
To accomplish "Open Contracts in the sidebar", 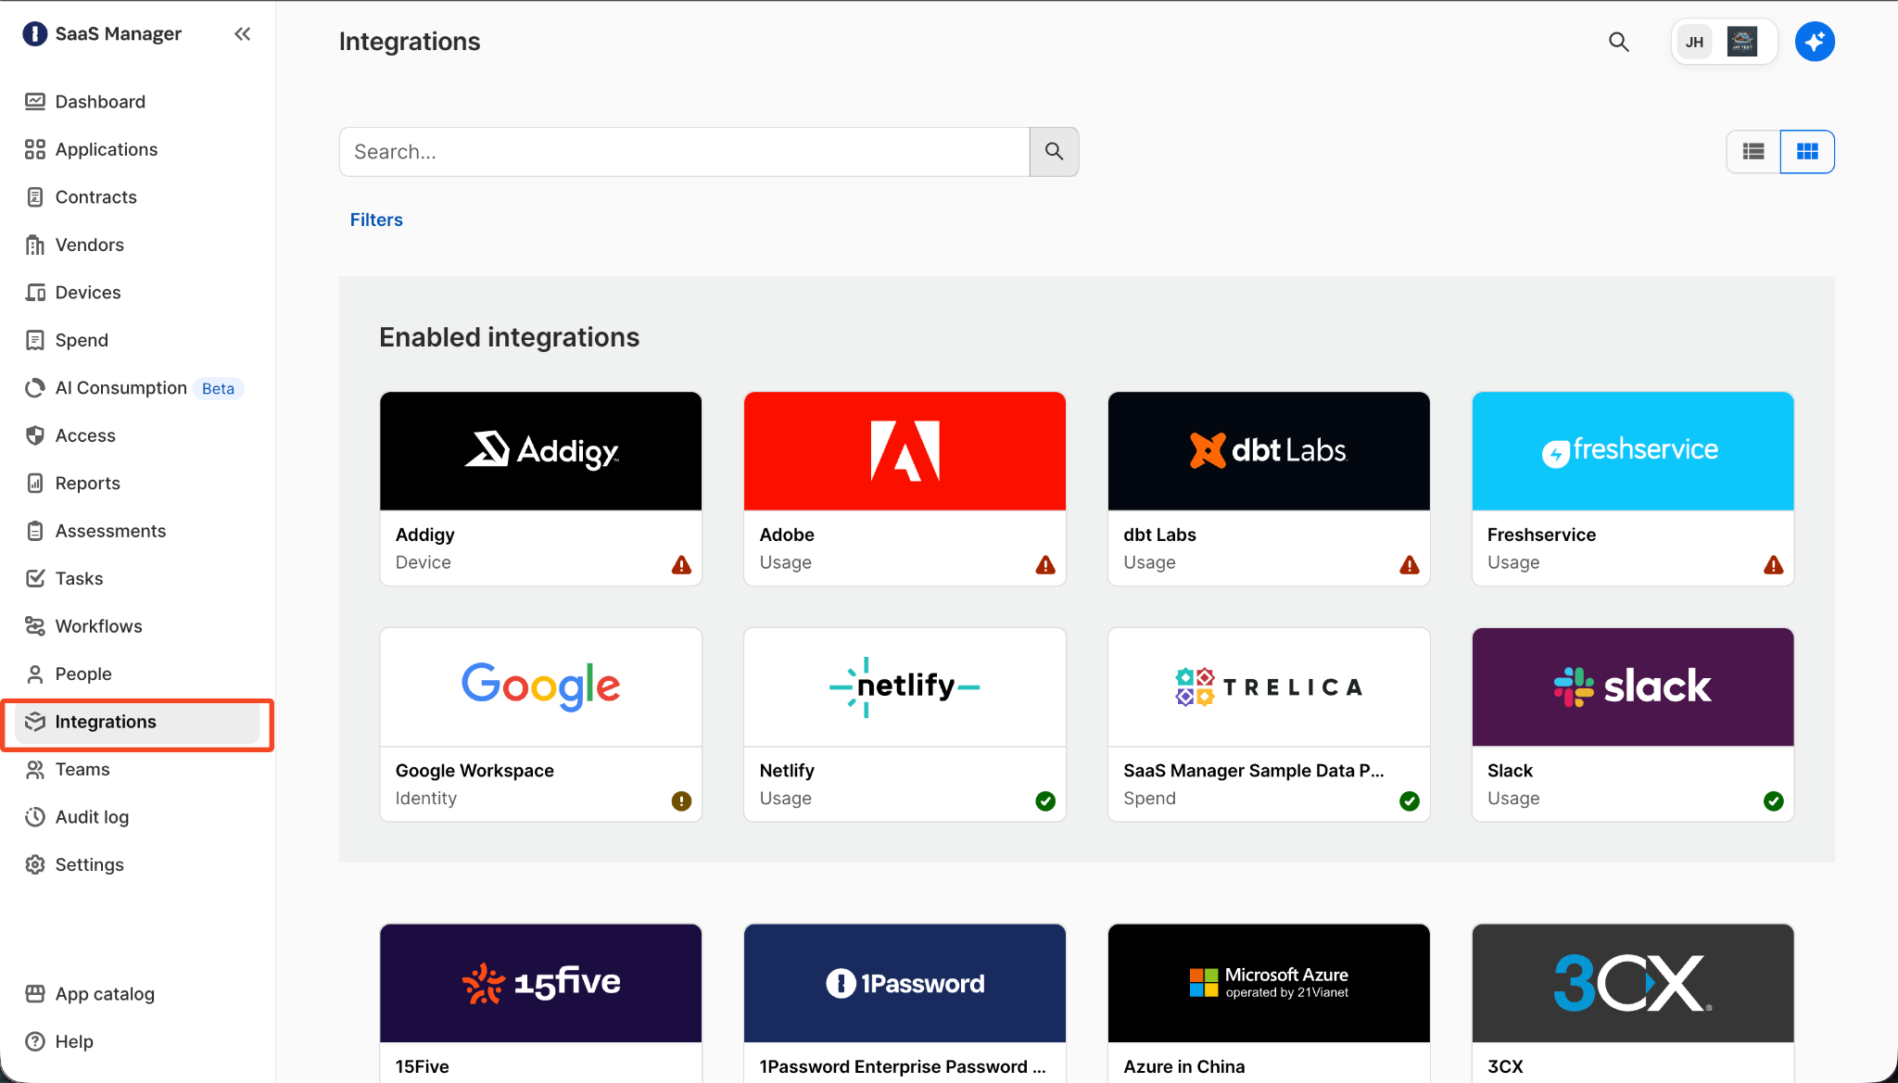I will tap(95, 197).
